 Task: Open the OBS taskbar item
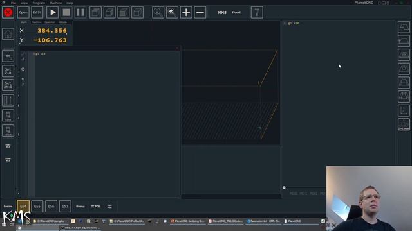point(80,228)
